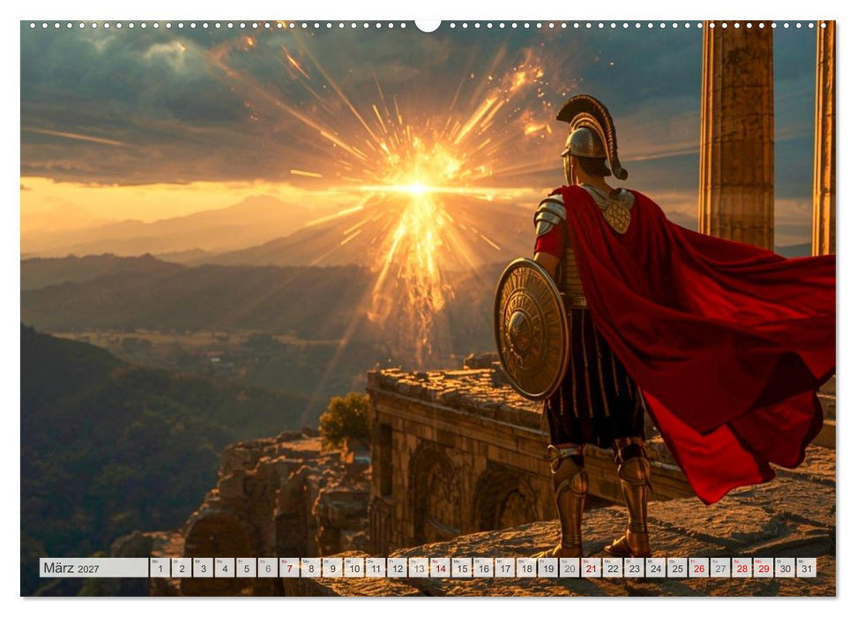Image resolution: width=856 pixels, height=617 pixels.
Task: Click the grayed-out Saturday 20 cell
Action: pyautogui.click(x=569, y=569)
